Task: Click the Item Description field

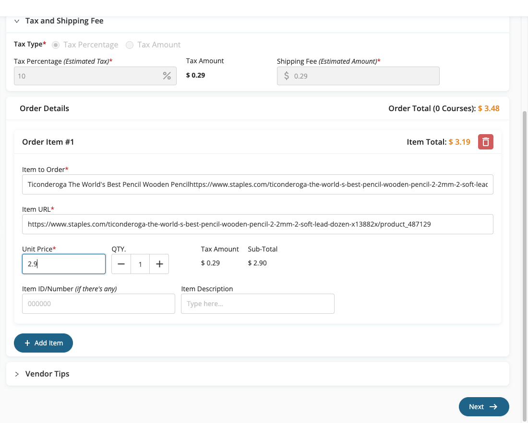Action: click(x=258, y=304)
